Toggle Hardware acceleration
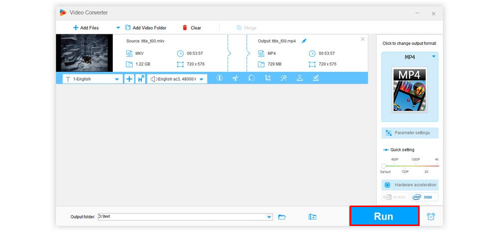The image size is (499, 232). (410, 185)
